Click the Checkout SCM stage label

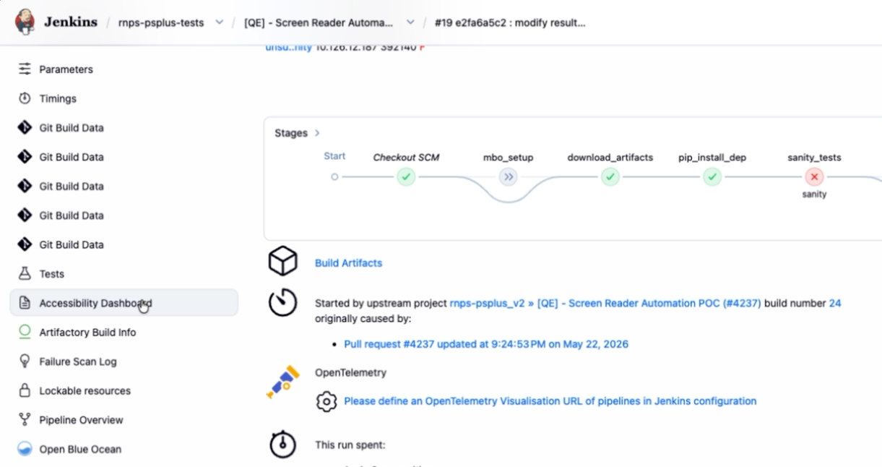[406, 157]
